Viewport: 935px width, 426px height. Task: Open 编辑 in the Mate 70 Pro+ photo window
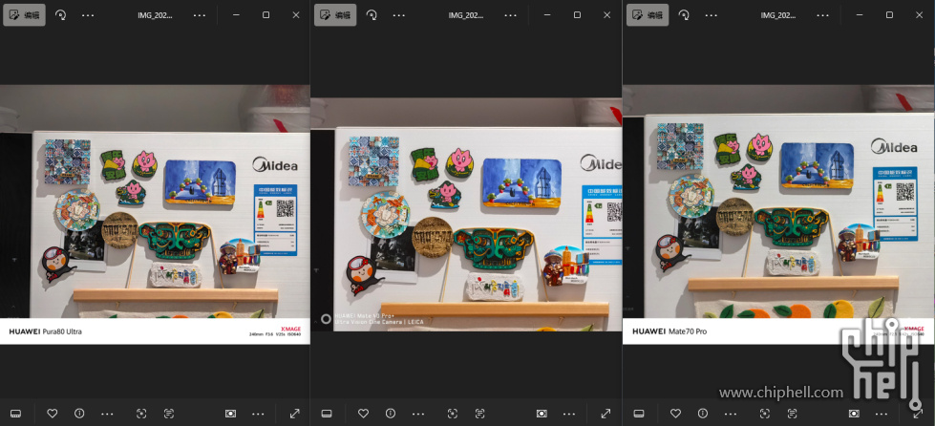pos(335,15)
